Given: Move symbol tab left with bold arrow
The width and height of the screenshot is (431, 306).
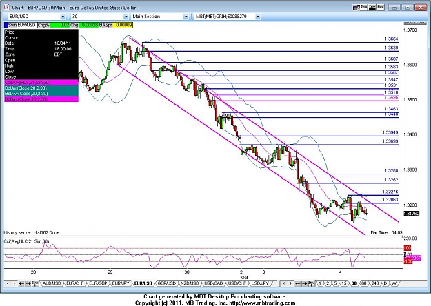Looking at the screenshot, I should (x=21, y=283).
